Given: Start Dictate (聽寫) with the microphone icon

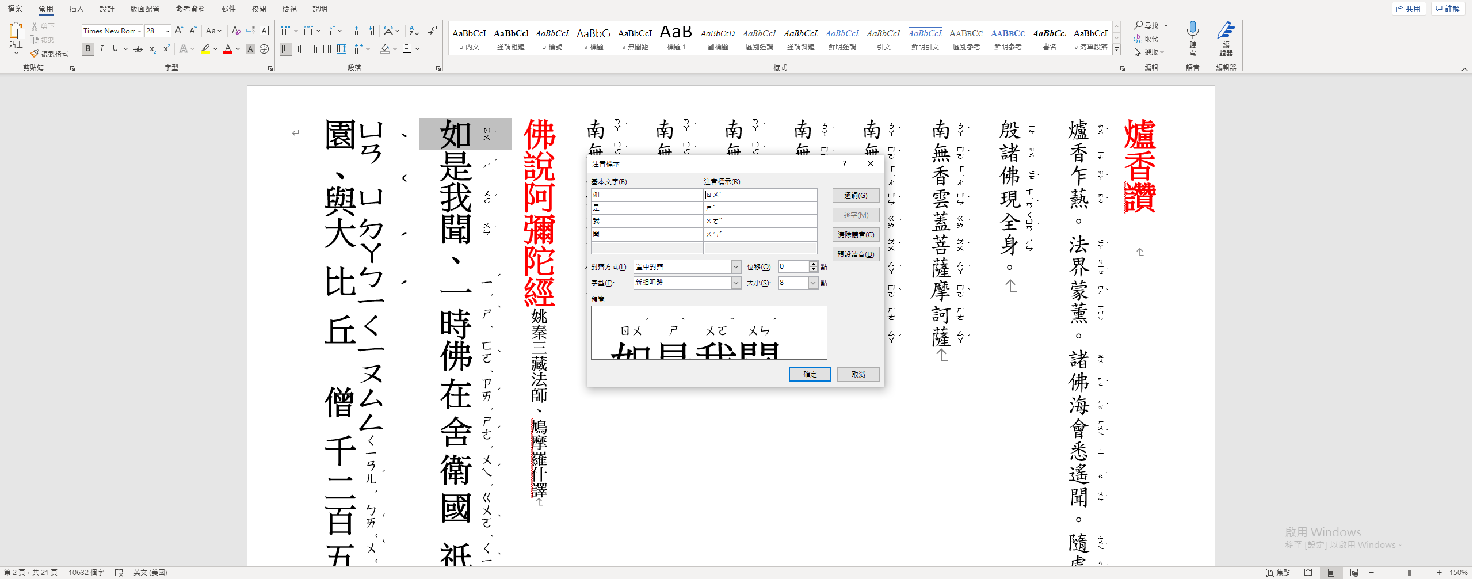Looking at the screenshot, I should click(x=1193, y=31).
